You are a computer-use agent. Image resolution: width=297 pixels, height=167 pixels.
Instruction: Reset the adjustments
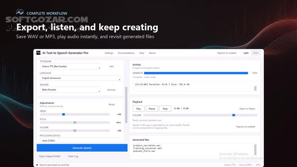point(112,104)
